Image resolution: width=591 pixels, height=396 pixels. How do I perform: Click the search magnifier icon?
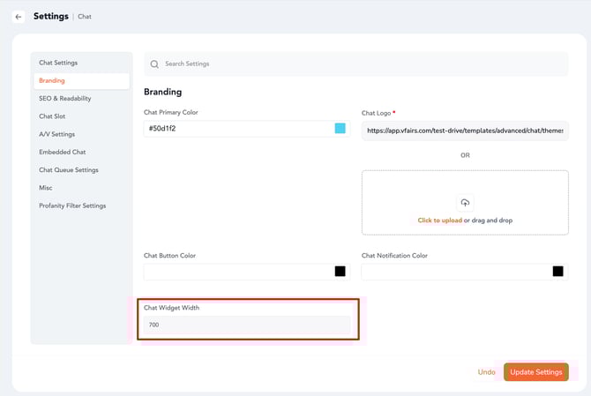coord(154,64)
